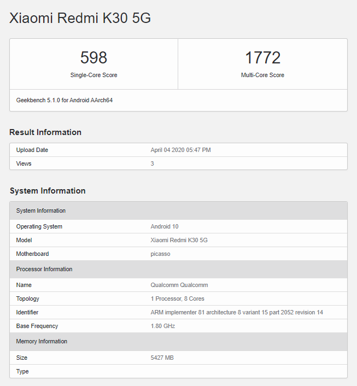This screenshot has width=357, height=386.
Task: Click the Processor Information header row
Action: [178, 269]
